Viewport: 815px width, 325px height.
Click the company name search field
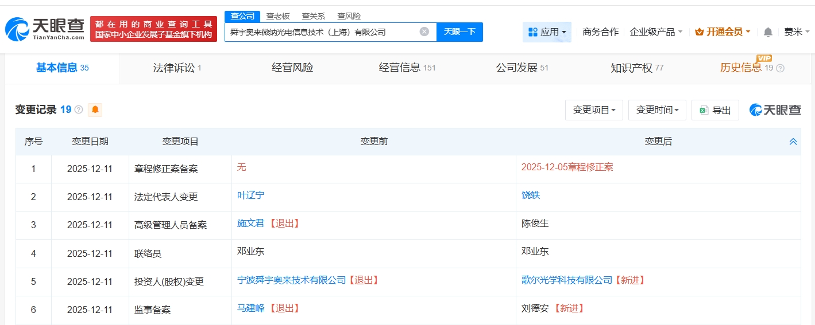point(322,32)
